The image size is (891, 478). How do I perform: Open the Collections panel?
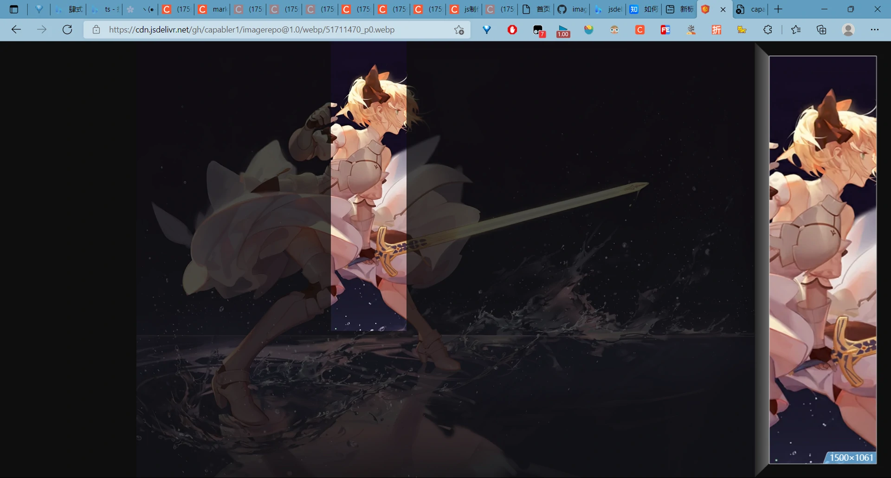821,30
